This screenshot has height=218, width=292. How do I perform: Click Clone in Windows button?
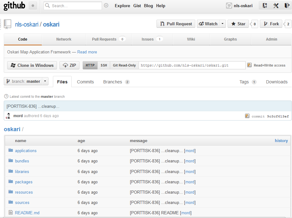pyautogui.click(x=32, y=65)
